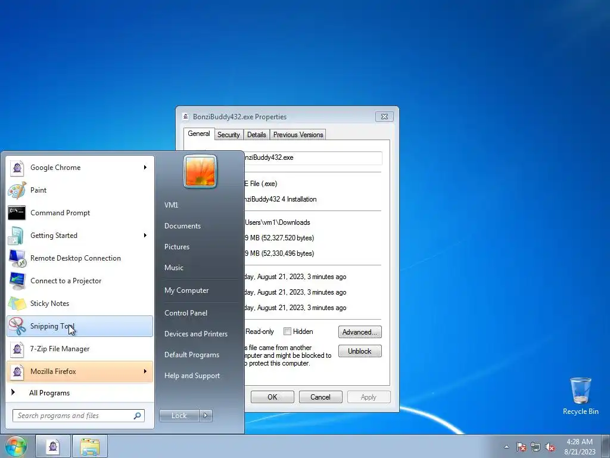The width and height of the screenshot is (610, 458).
Task: Open Devices and Printers
Action: (x=195, y=334)
